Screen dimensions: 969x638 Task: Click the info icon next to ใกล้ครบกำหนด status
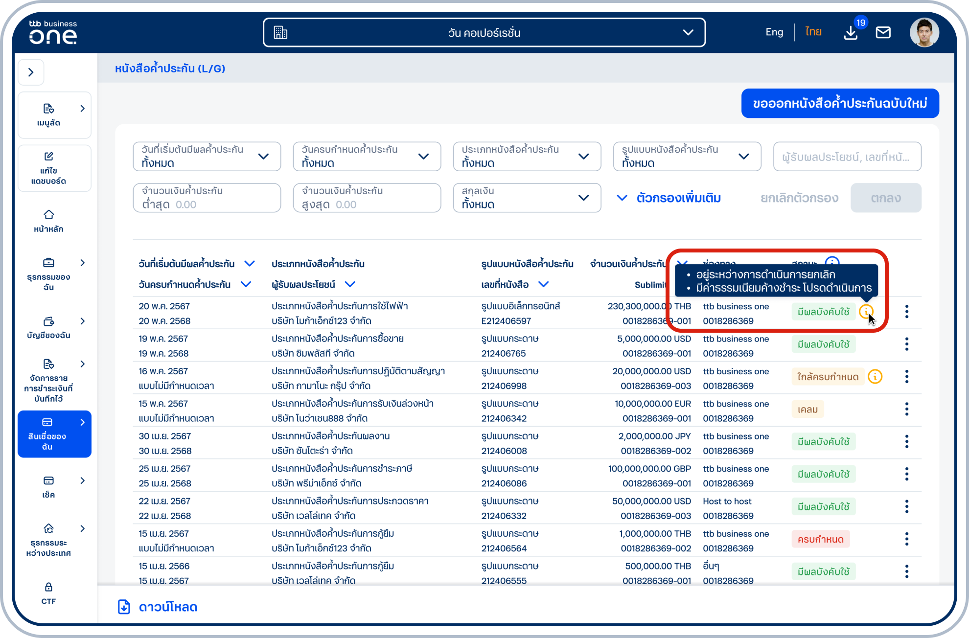(875, 376)
